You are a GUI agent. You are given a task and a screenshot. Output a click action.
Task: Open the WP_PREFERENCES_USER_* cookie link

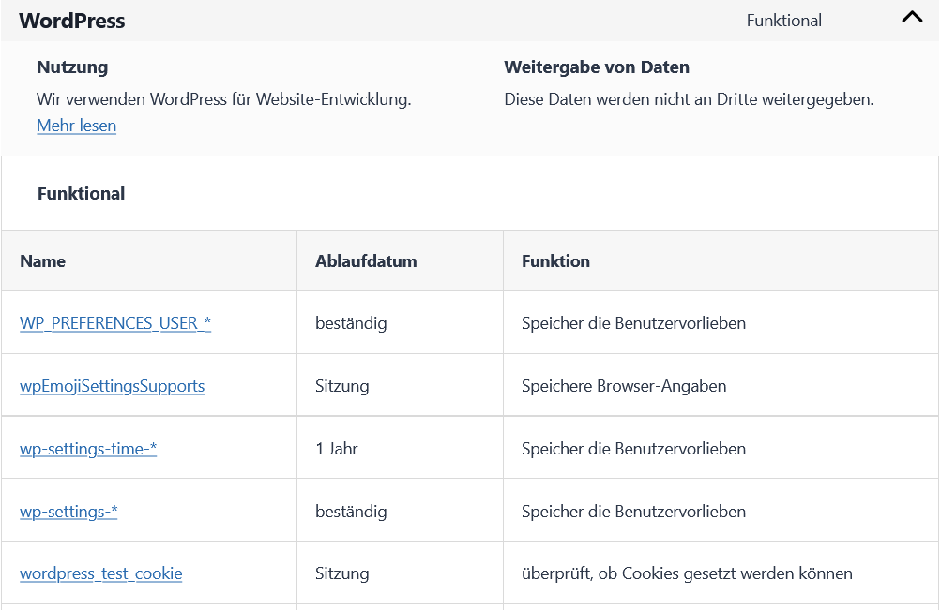pos(115,323)
